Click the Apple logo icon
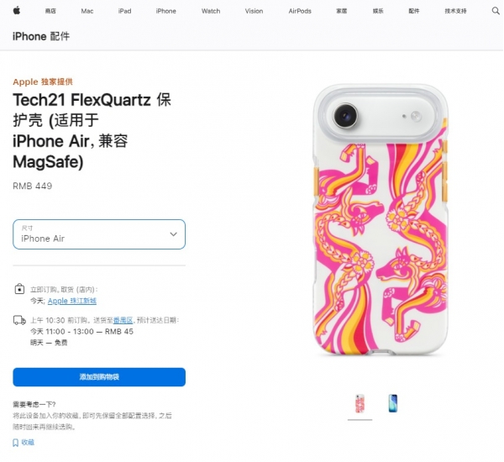The image size is (504, 462). point(17,11)
